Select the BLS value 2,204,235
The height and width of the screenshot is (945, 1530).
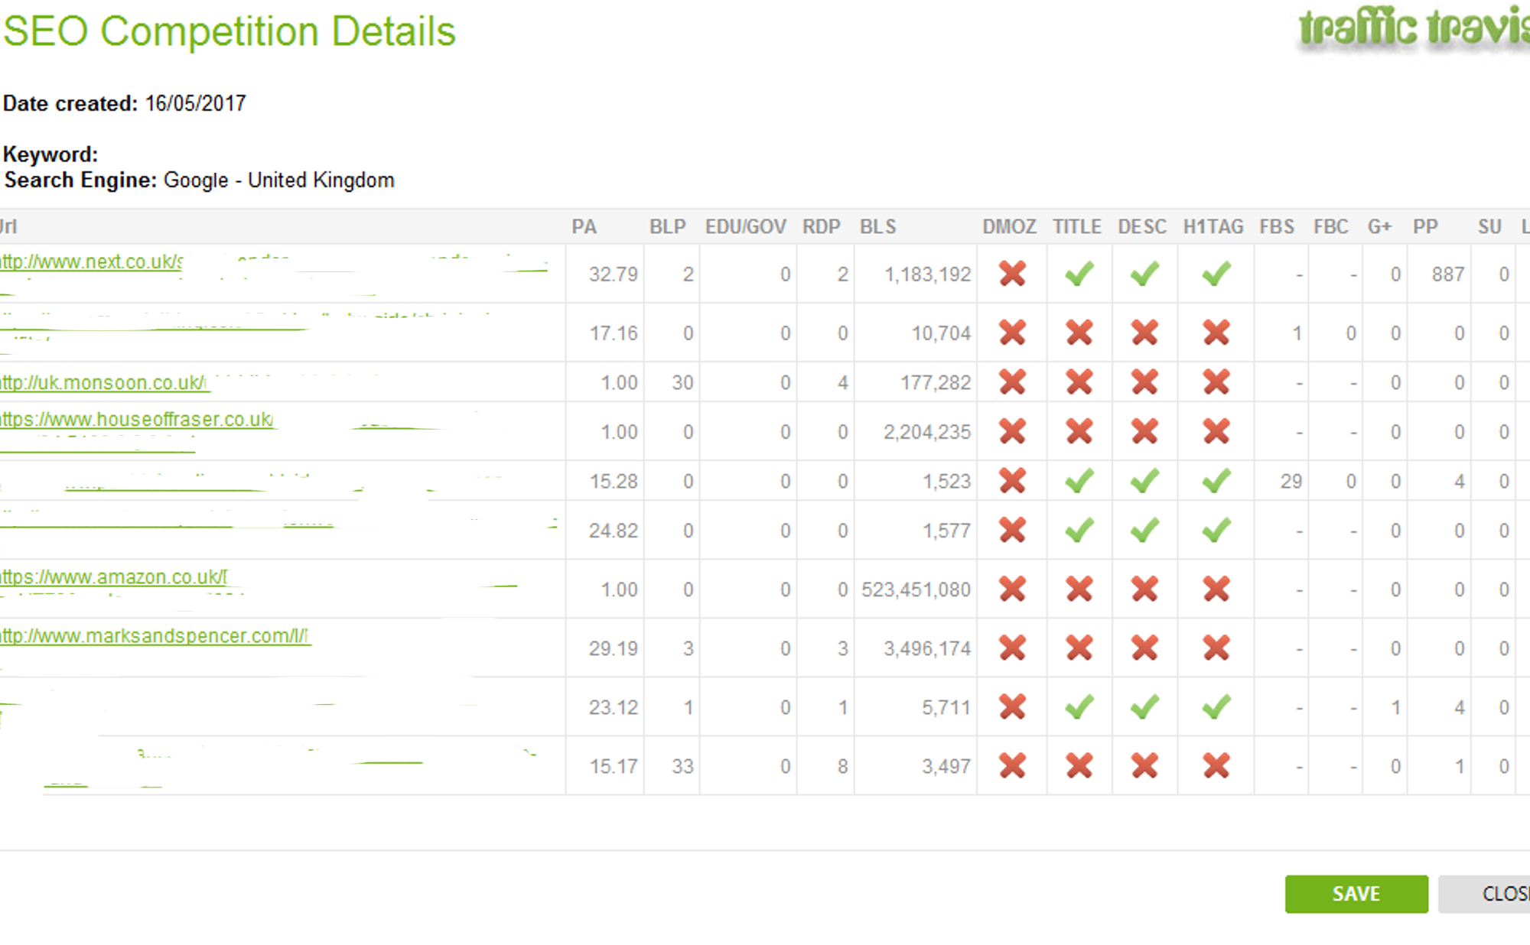[927, 432]
